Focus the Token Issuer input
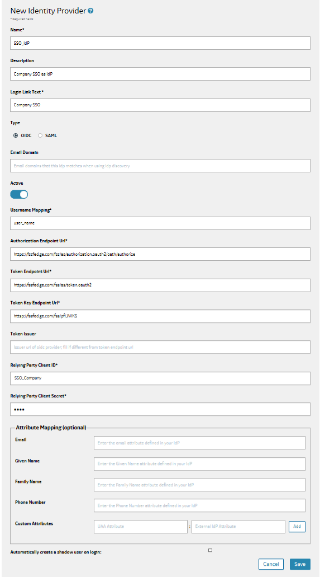The height and width of the screenshot is (577, 320). (160, 347)
